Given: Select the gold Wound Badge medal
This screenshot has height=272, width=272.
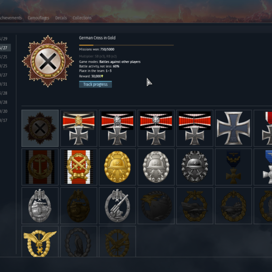Looking at the screenshot, I should tap(117, 167).
